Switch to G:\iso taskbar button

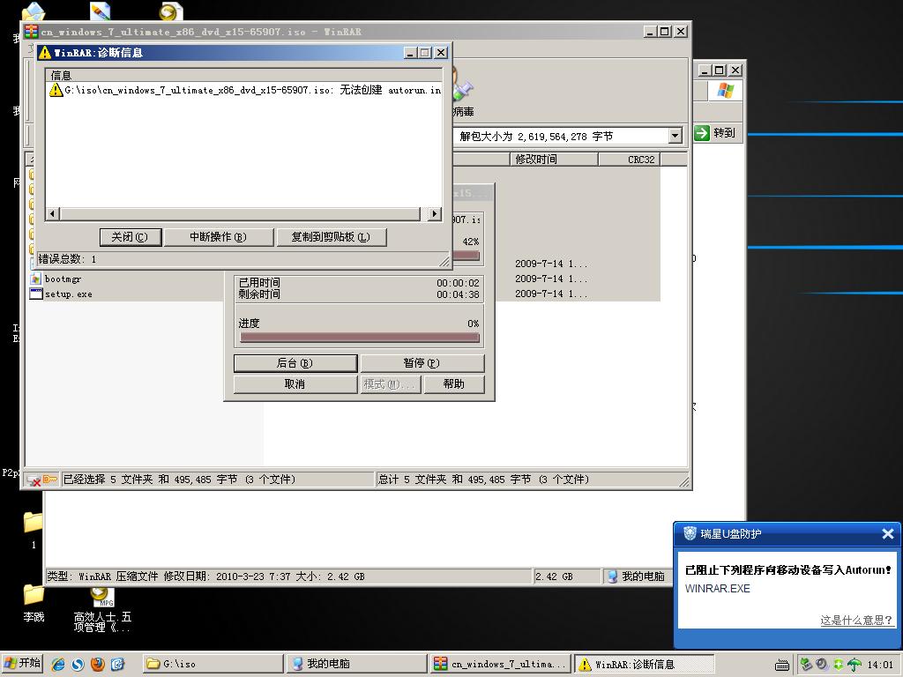coord(213,664)
